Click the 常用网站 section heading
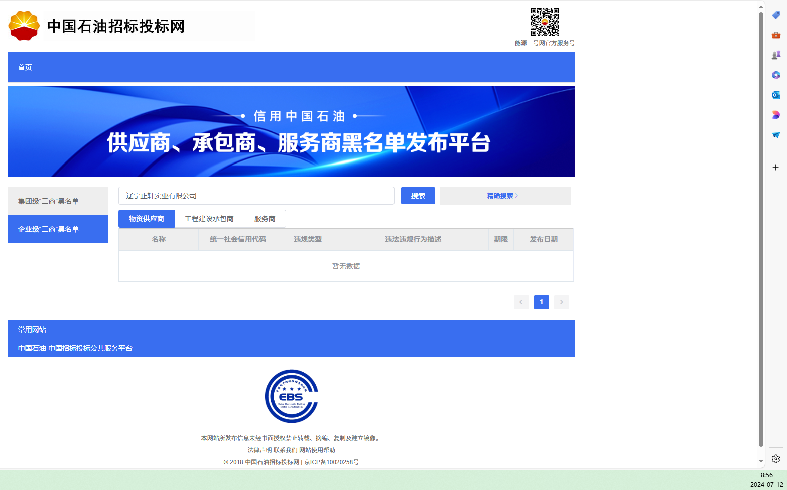Image resolution: width=787 pixels, height=490 pixels. tap(32, 330)
